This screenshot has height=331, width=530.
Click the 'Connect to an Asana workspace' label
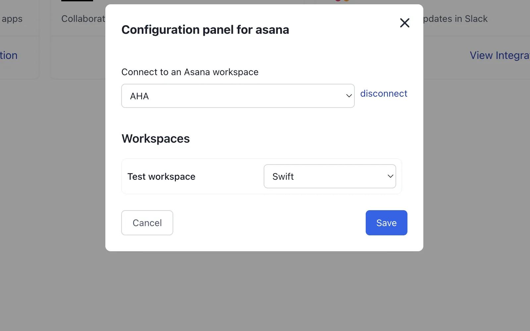click(190, 72)
